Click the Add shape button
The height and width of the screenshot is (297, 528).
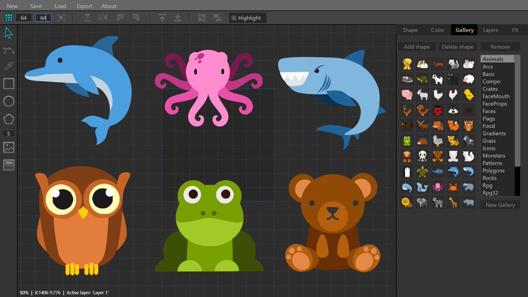pos(417,47)
